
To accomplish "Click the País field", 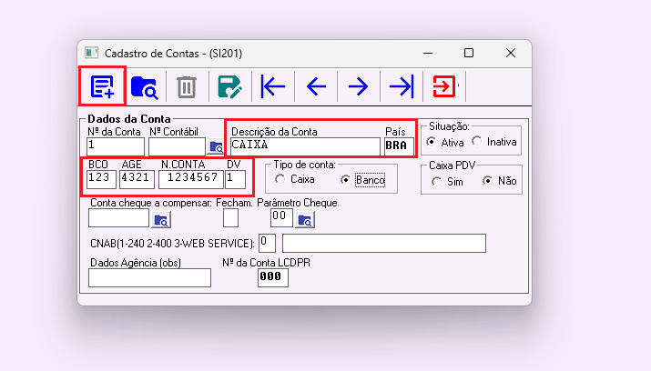I will [x=399, y=146].
